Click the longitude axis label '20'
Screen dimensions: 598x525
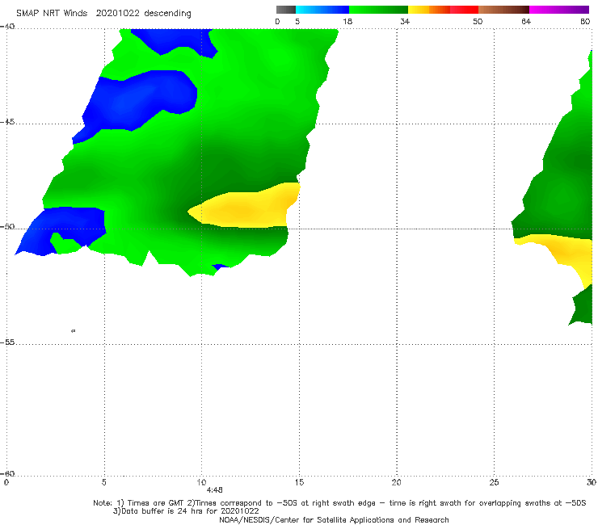point(397,482)
